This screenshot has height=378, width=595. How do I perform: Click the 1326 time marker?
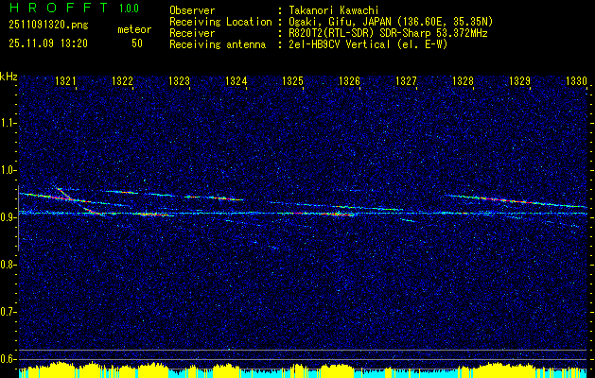click(349, 81)
